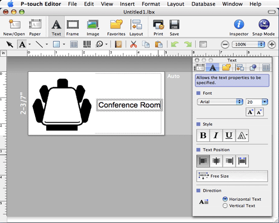Cut selection with scissors icon
Image resolution: width=279 pixels, height=223 pixels.
(x=133, y=45)
